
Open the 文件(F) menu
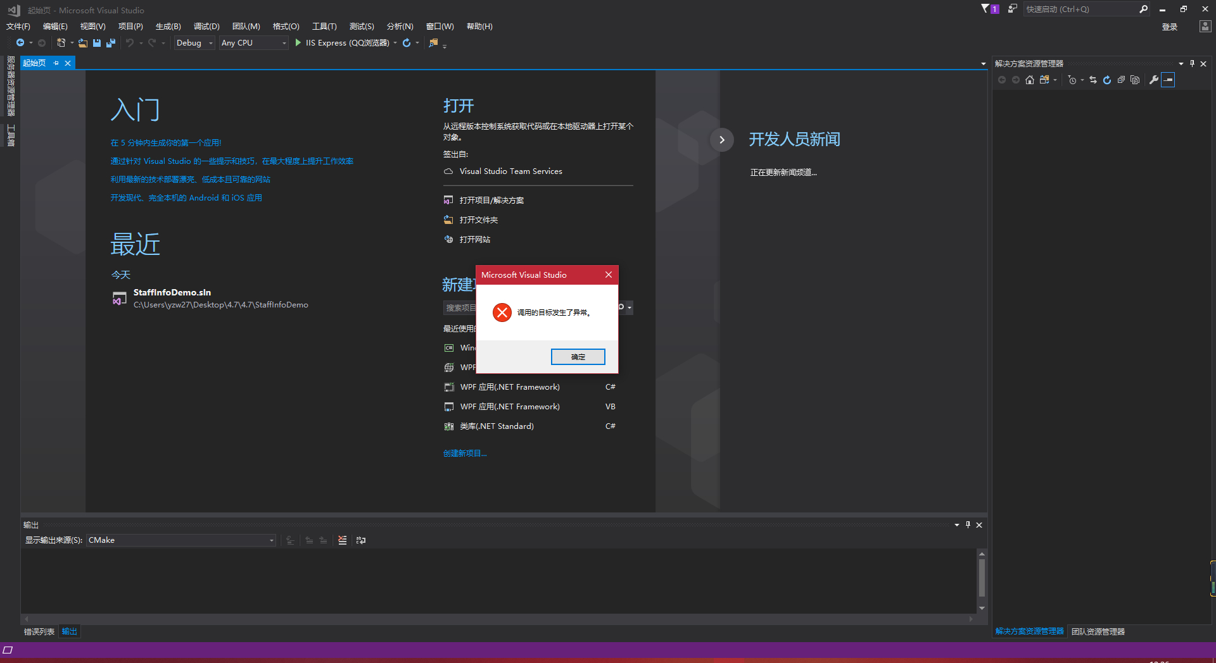point(18,26)
